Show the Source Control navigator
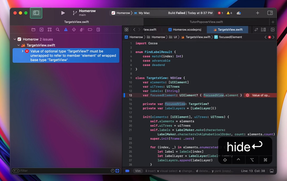287x181 pixels. coord(41,29)
